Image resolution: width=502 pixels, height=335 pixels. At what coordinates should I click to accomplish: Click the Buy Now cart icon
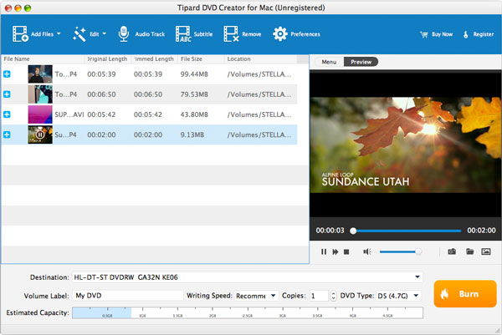tap(425, 34)
